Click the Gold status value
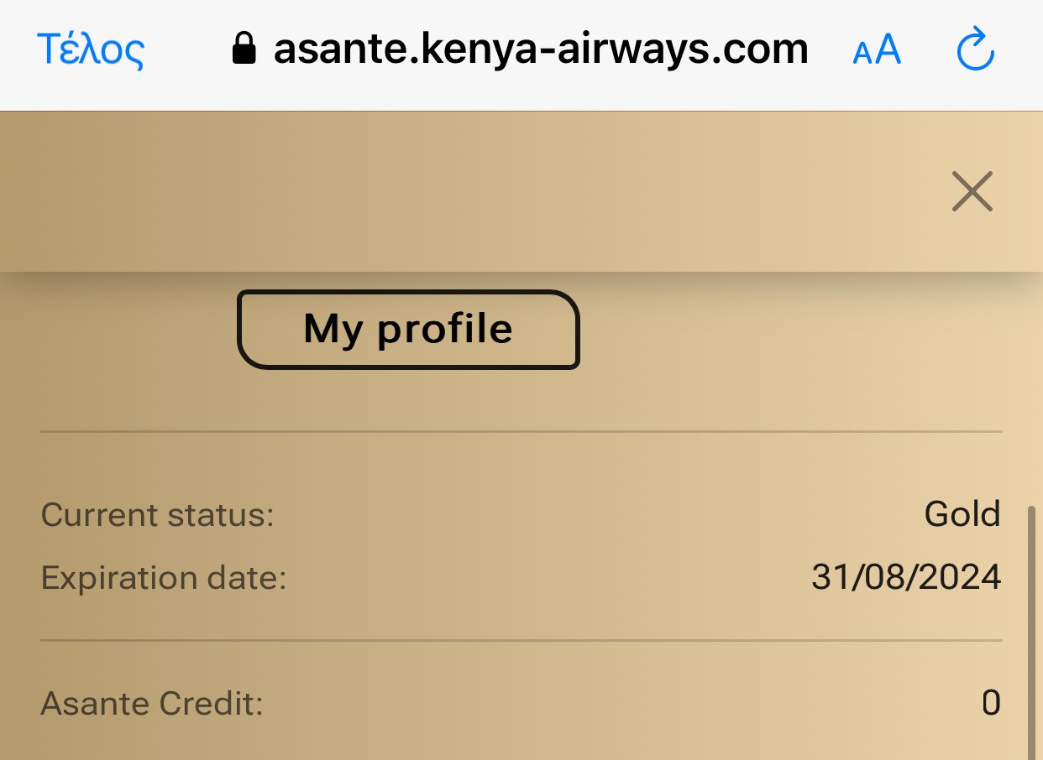This screenshot has height=760, width=1043. 962,513
